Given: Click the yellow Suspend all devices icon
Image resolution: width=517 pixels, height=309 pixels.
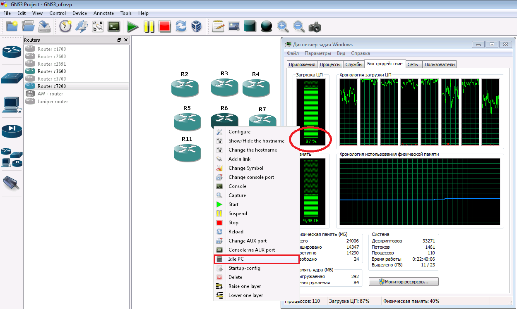Looking at the screenshot, I should [x=149, y=26].
